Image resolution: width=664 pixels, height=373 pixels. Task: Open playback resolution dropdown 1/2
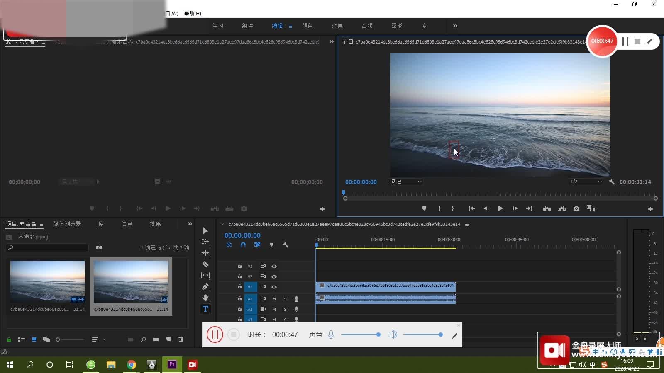click(586, 182)
